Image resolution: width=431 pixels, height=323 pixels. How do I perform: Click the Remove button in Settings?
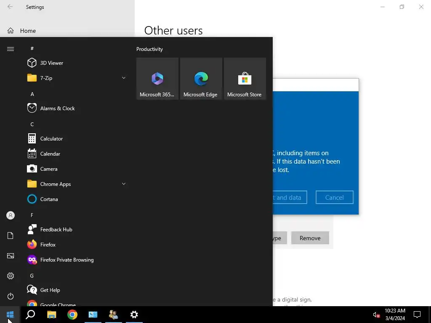point(310,238)
